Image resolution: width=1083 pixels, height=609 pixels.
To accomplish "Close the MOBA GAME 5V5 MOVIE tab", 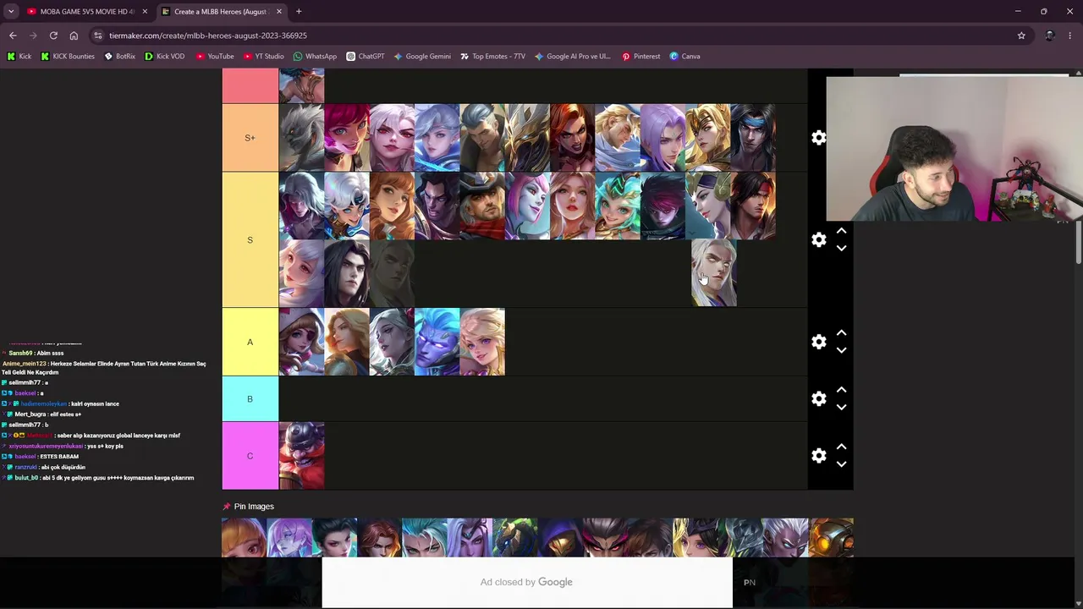I will pos(145,12).
